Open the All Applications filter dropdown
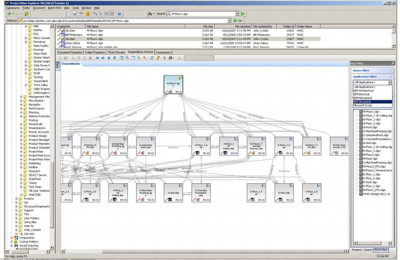 click(390, 82)
